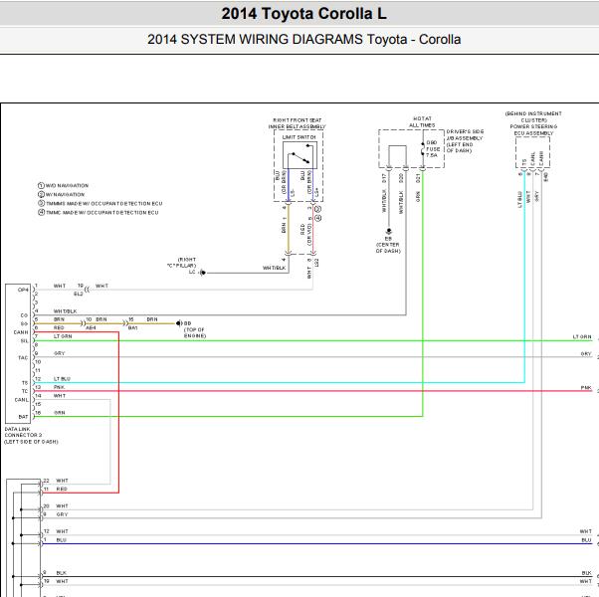
Task: Click the EL2 connector symbol on white wire
Action: tap(88, 290)
